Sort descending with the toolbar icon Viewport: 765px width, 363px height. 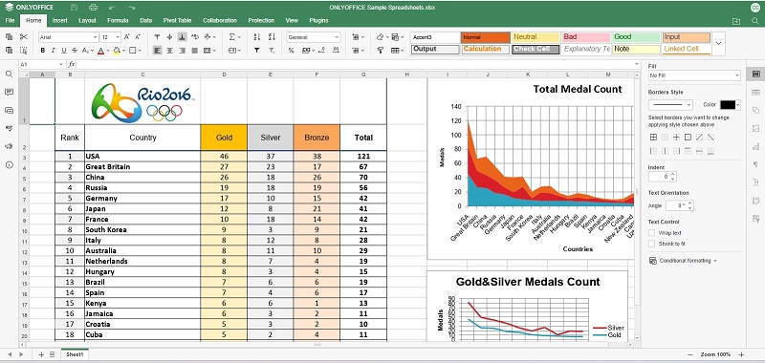272,37
